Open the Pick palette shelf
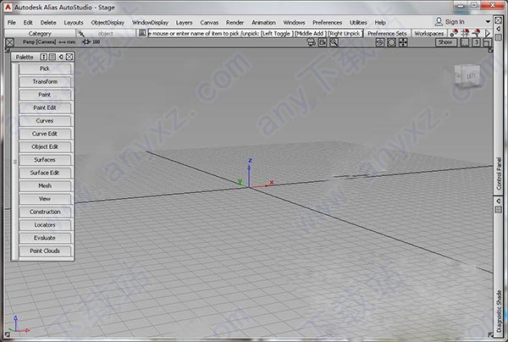 [x=45, y=69]
